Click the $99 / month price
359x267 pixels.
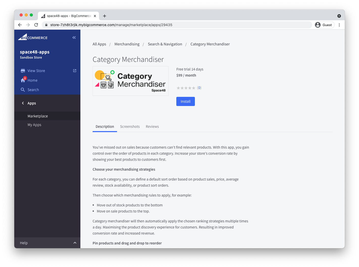pyautogui.click(x=186, y=75)
